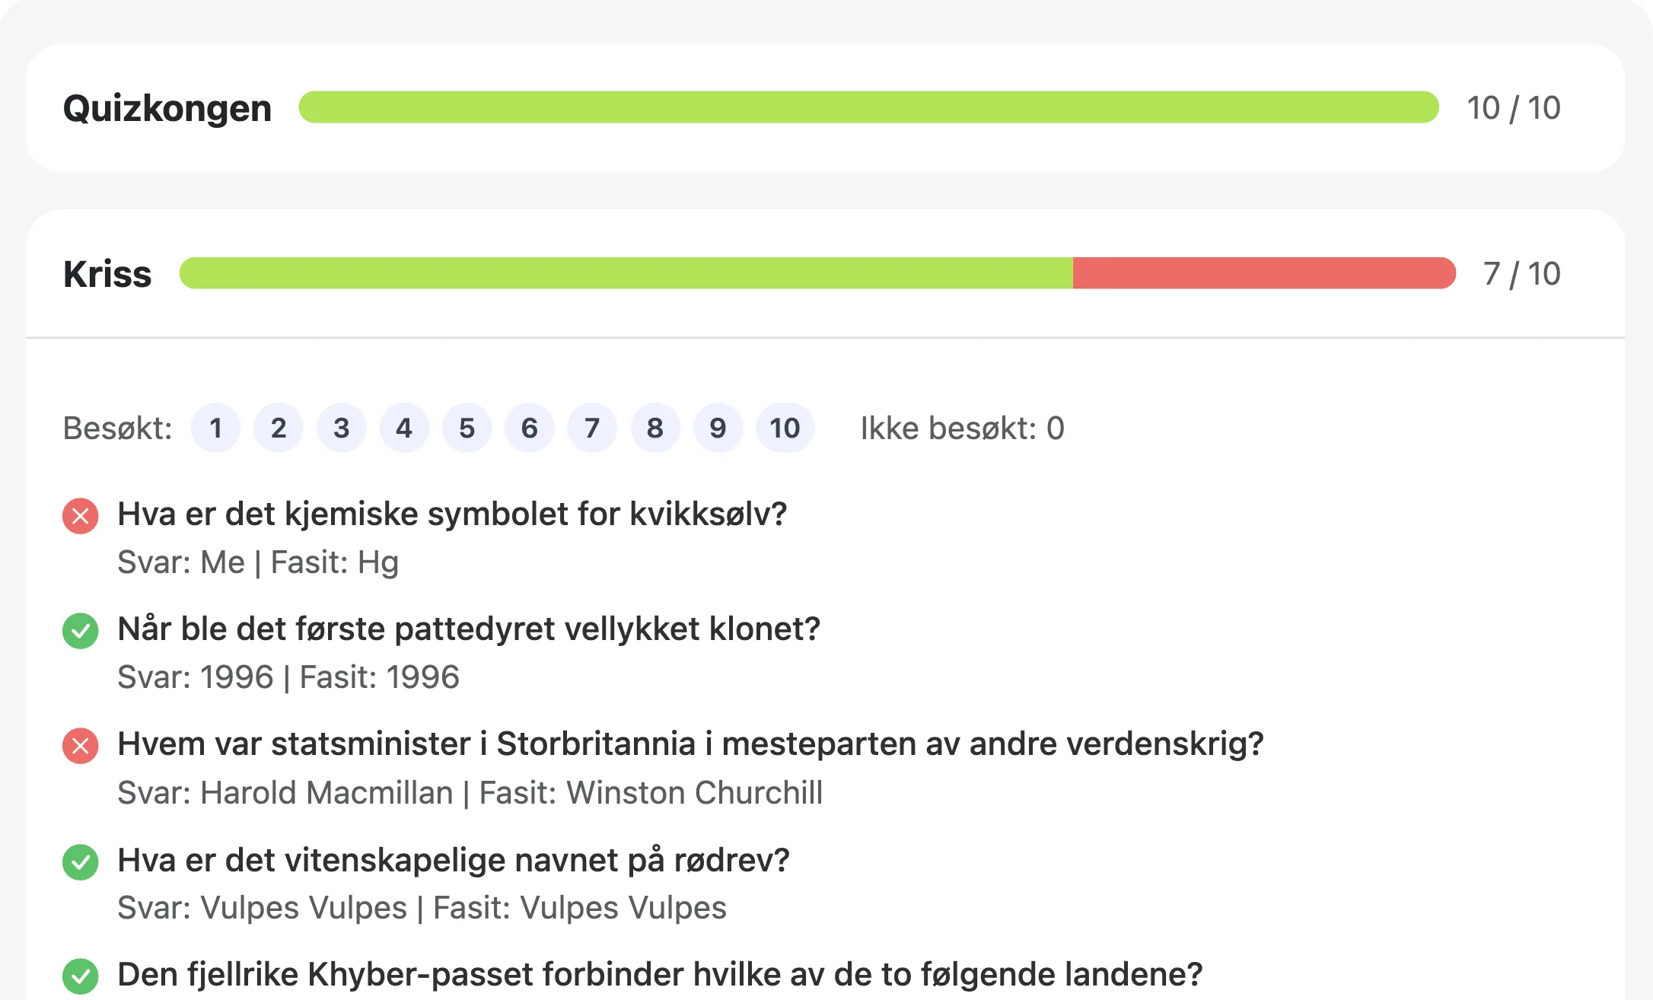Click the player name Kriss
This screenshot has width=1653, height=1000.
107,275
